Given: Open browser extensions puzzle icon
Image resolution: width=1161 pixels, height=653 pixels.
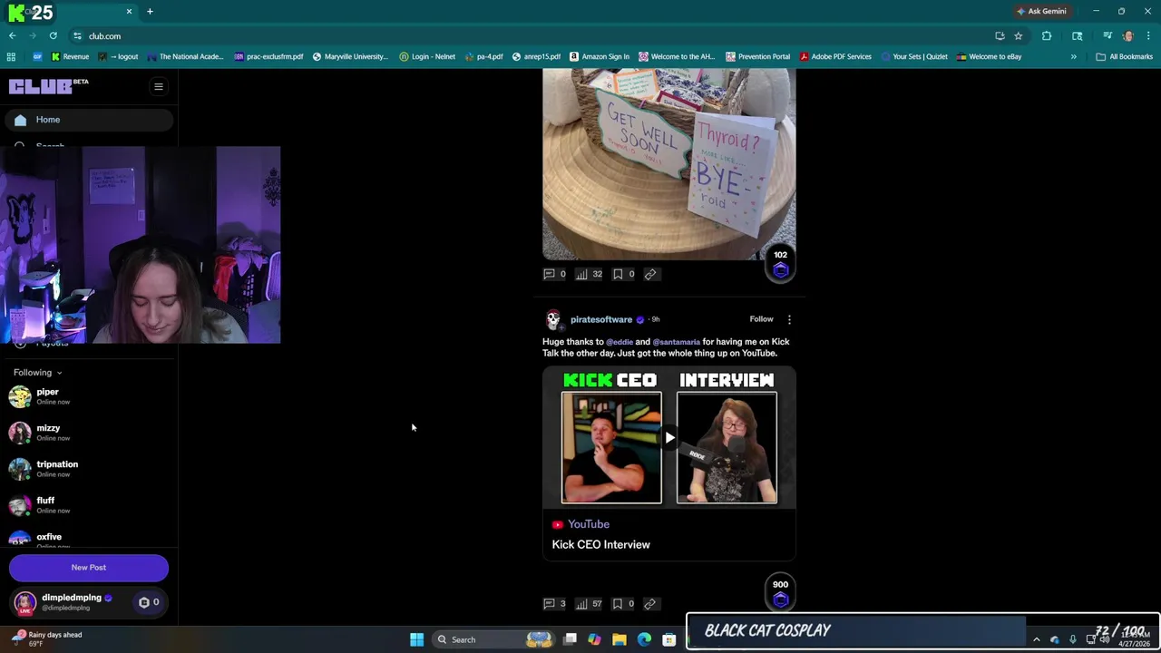Looking at the screenshot, I should [1047, 36].
